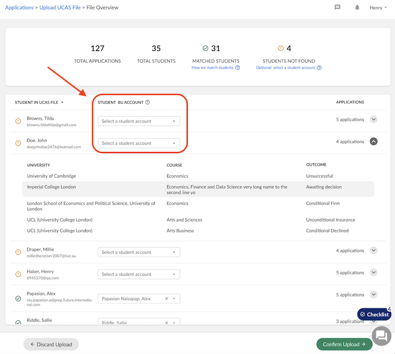
Task: Click 'Conditional Firm' outcome text
Action: (x=323, y=203)
